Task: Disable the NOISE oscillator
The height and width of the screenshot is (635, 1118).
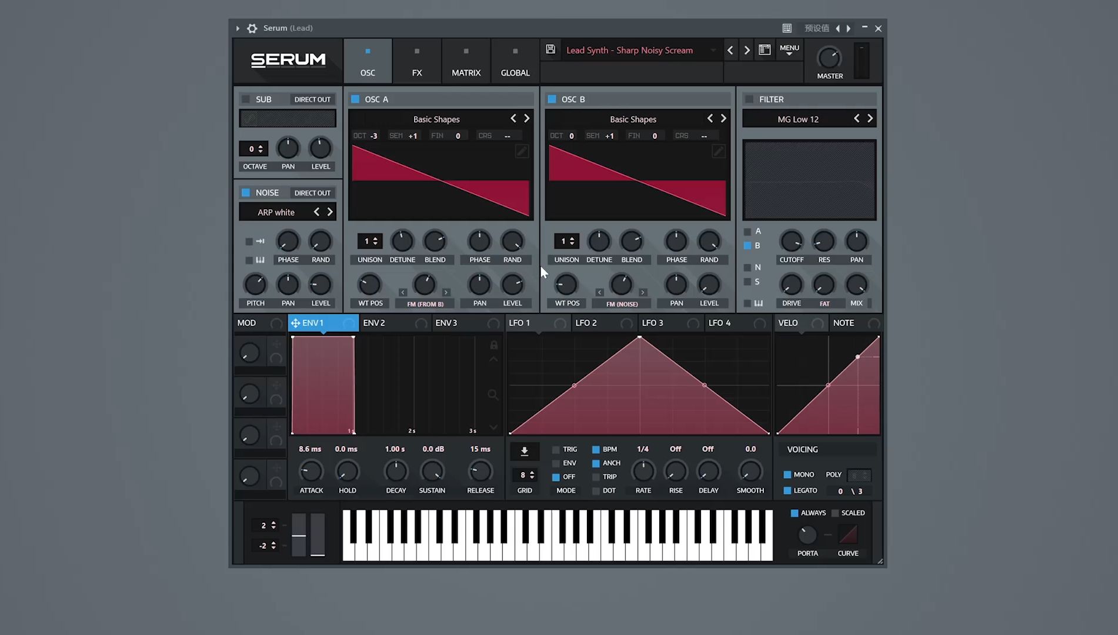Action: 246,193
